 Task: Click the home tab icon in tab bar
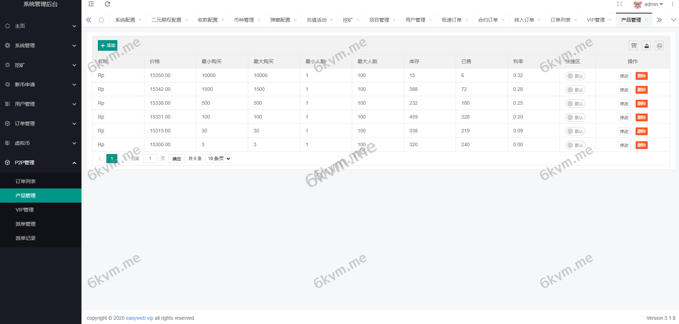(102, 20)
